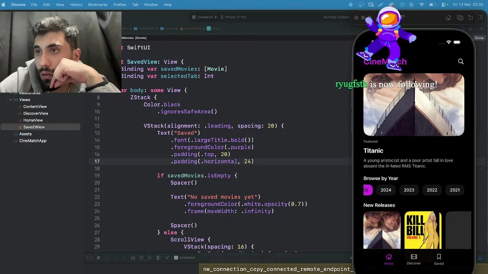Screen dimensions: 488x274
Task: Click the Simulator screenshot camera icon
Action: tap(460, 18)
